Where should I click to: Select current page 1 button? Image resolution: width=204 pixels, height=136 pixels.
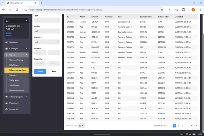pyautogui.click(x=174, y=125)
